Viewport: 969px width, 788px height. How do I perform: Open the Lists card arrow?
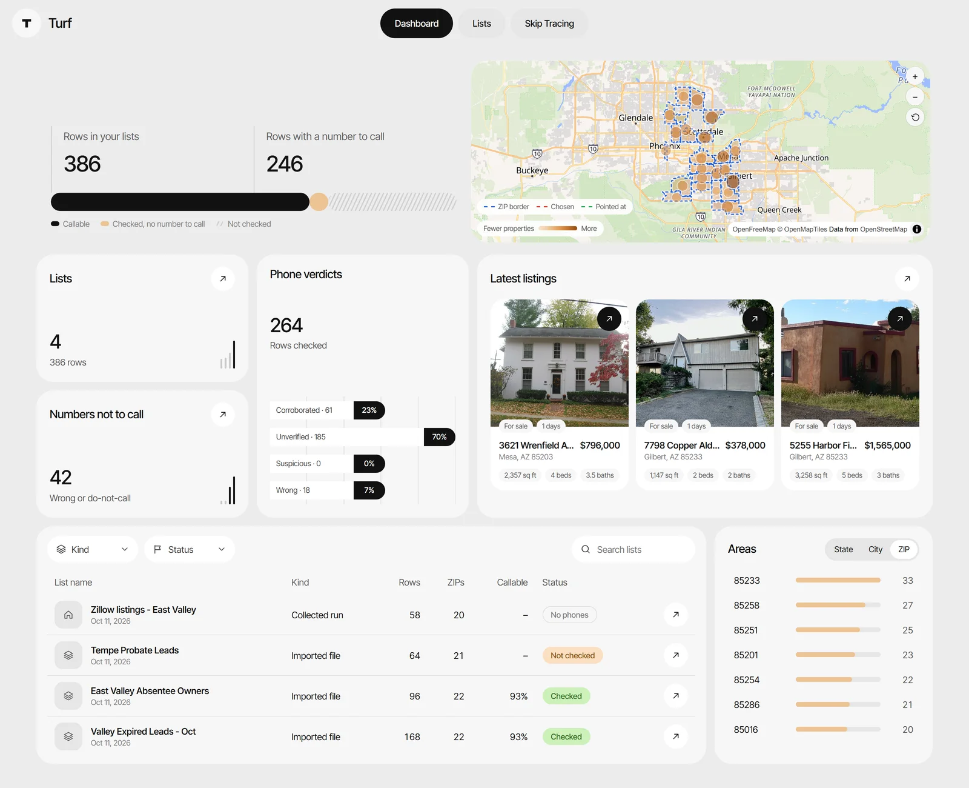pyautogui.click(x=223, y=279)
